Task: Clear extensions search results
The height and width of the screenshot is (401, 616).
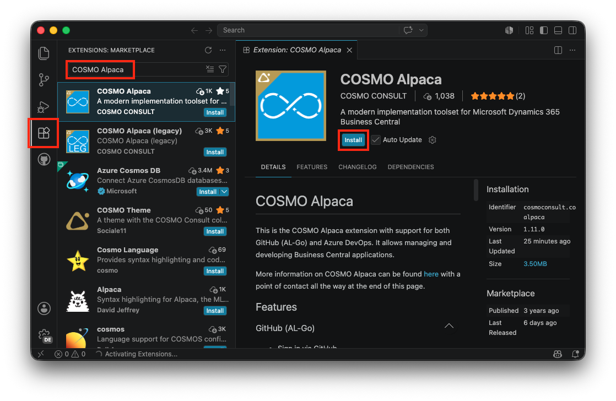Action: click(210, 69)
